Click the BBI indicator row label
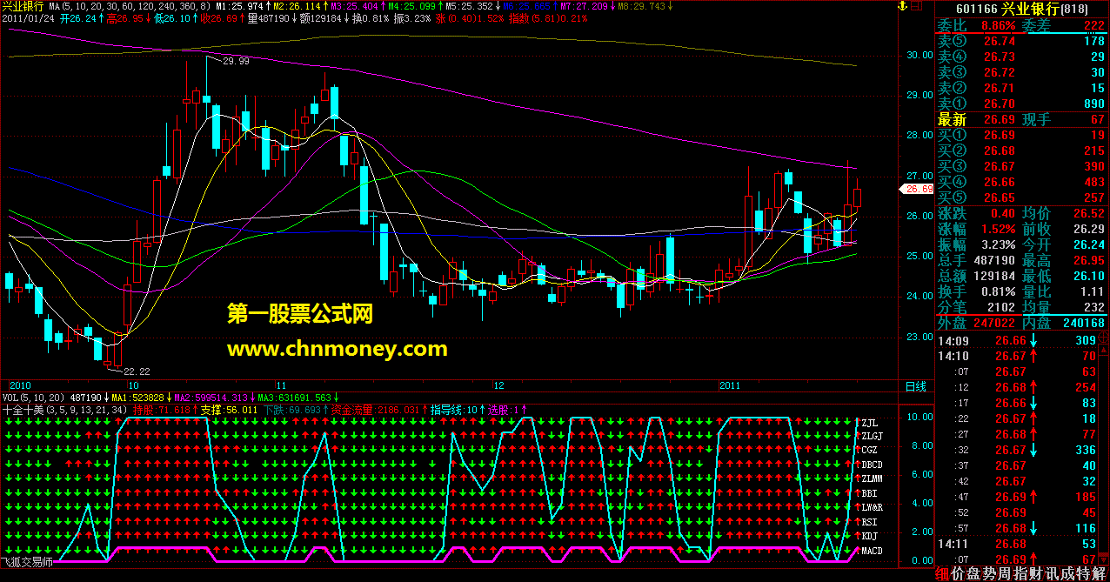The image size is (1110, 582). (869, 493)
